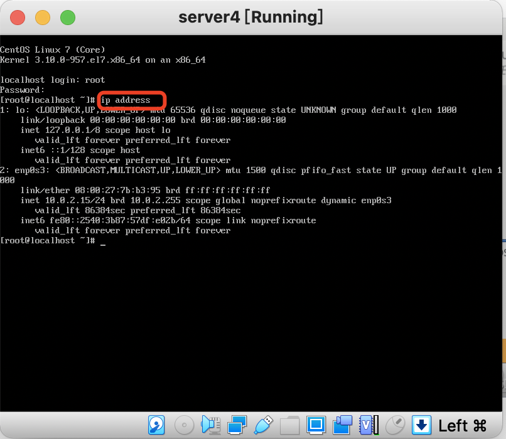Minimize the server4 window with yellow button
The width and height of the screenshot is (506, 439).
point(43,18)
